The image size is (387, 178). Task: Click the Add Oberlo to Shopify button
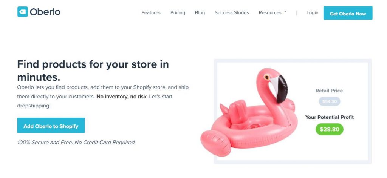point(51,125)
